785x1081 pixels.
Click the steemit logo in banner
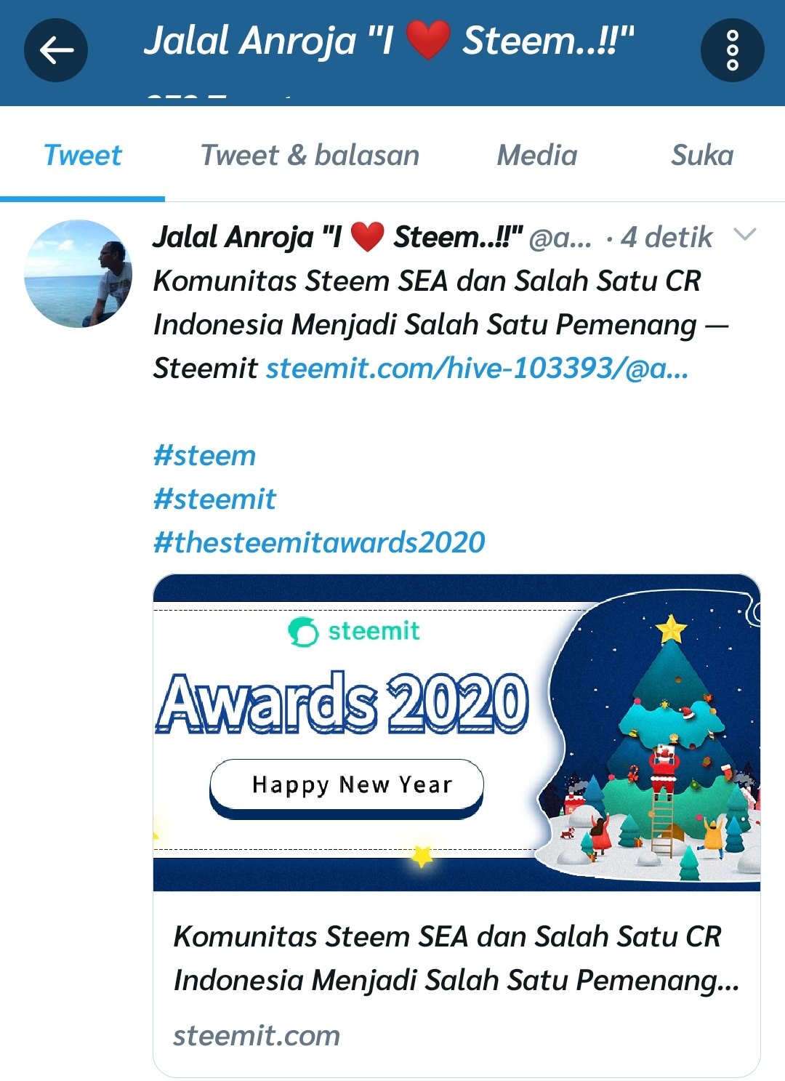(354, 631)
